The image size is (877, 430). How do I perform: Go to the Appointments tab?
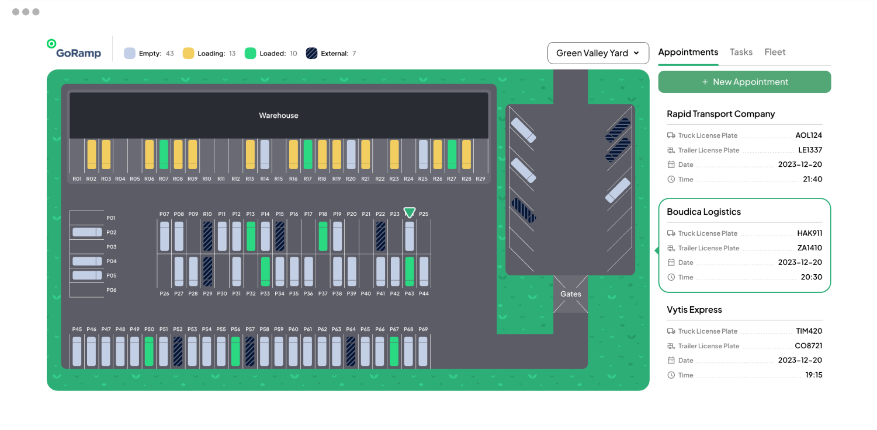688,52
